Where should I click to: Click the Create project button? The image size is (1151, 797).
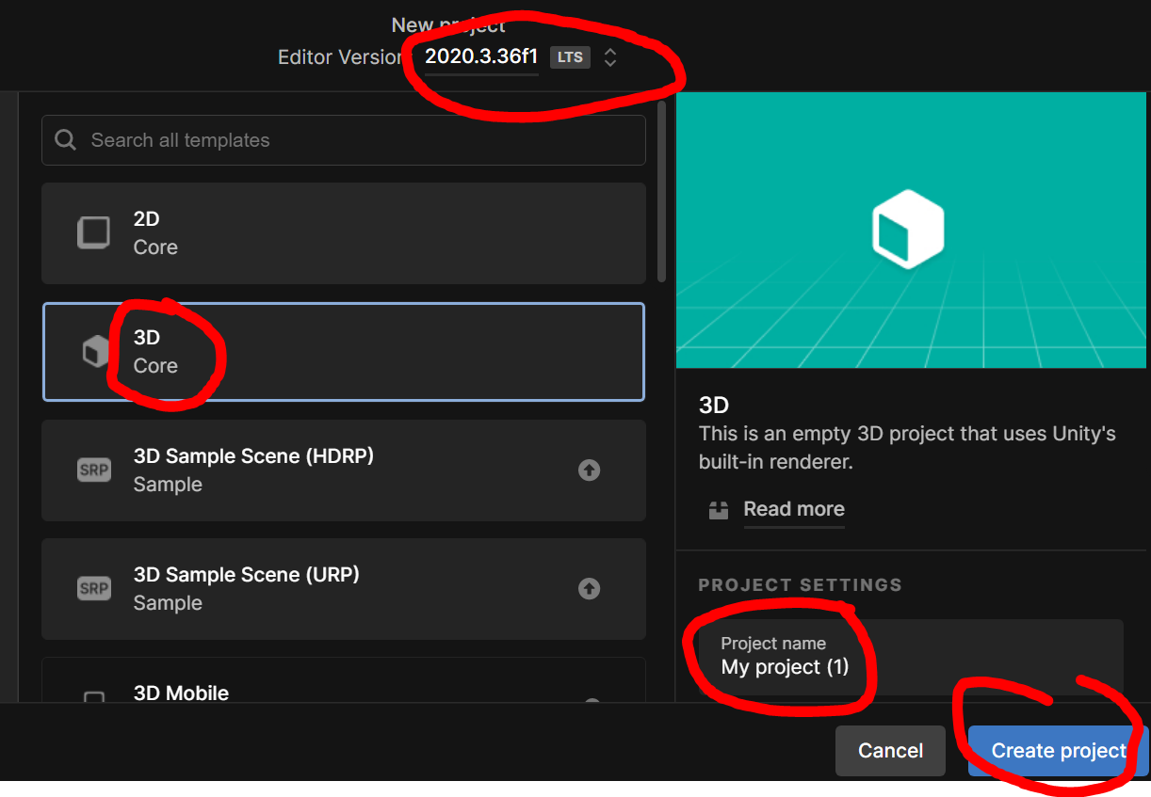point(1059,751)
